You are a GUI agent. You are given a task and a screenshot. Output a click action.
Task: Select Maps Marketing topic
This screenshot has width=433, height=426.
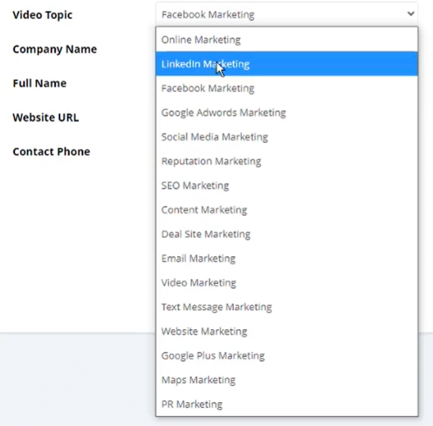click(x=198, y=380)
